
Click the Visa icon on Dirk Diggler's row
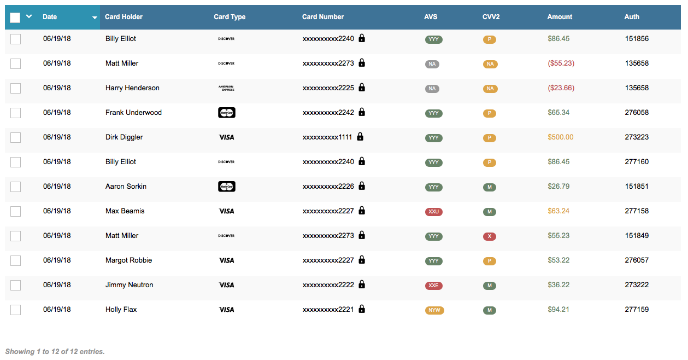(x=226, y=137)
